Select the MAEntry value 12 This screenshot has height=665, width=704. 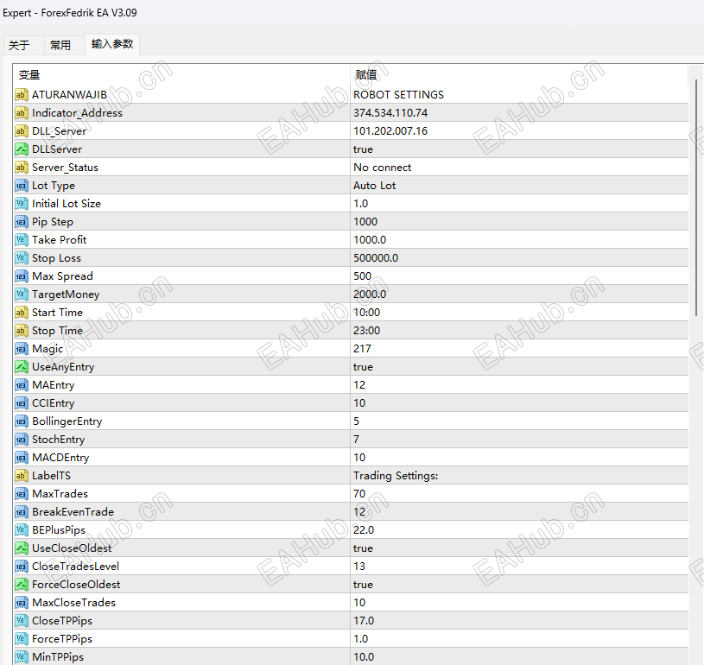point(519,385)
